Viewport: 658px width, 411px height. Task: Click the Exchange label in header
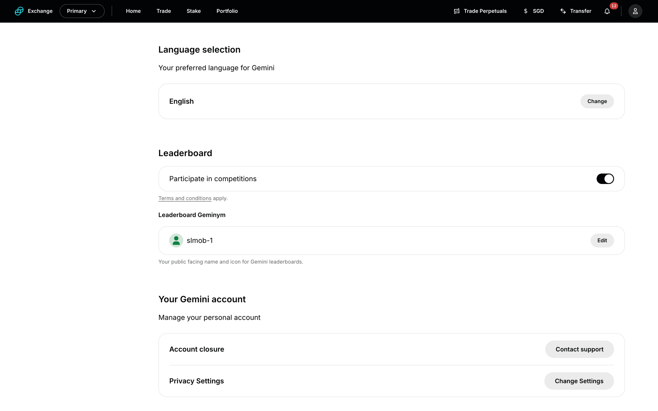(40, 11)
